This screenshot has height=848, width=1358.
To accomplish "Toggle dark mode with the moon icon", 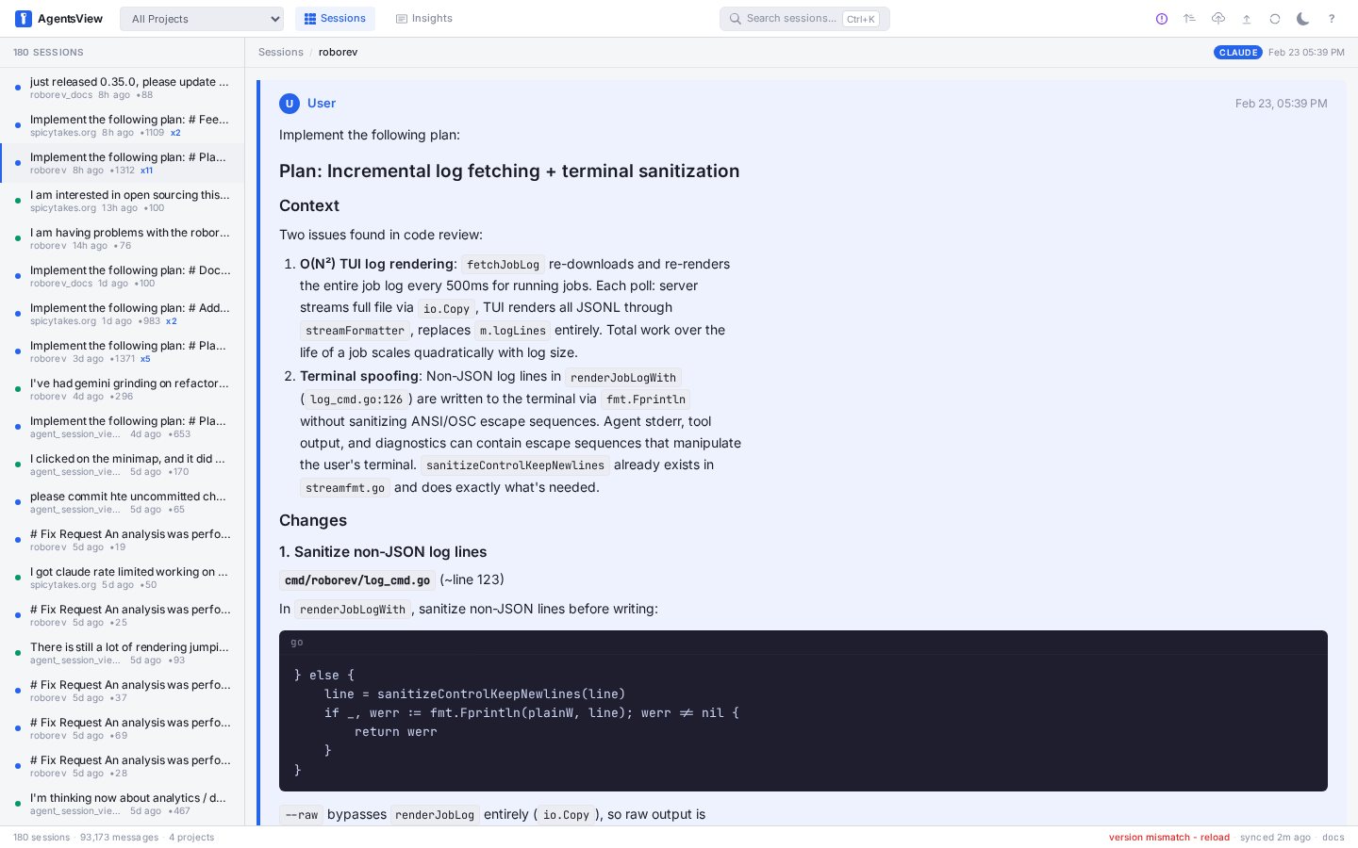I will coord(1302,18).
